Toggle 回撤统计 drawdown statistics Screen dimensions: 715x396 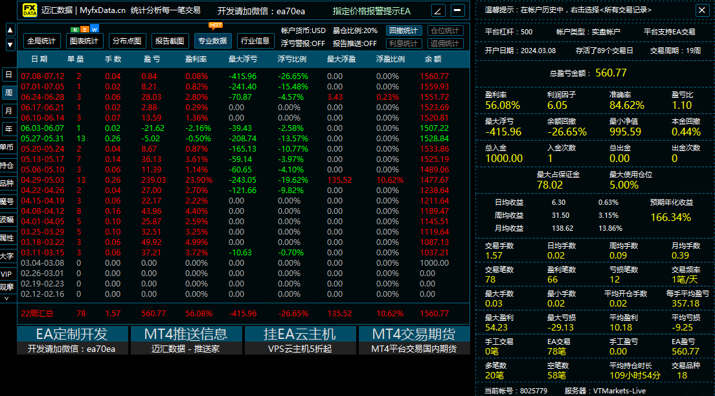click(x=403, y=30)
